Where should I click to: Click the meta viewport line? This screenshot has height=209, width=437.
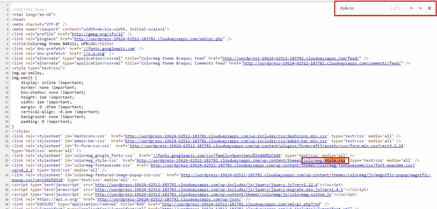point(90,29)
